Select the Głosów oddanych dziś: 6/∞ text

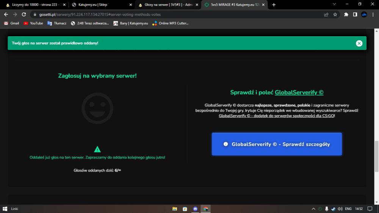coord(97,170)
